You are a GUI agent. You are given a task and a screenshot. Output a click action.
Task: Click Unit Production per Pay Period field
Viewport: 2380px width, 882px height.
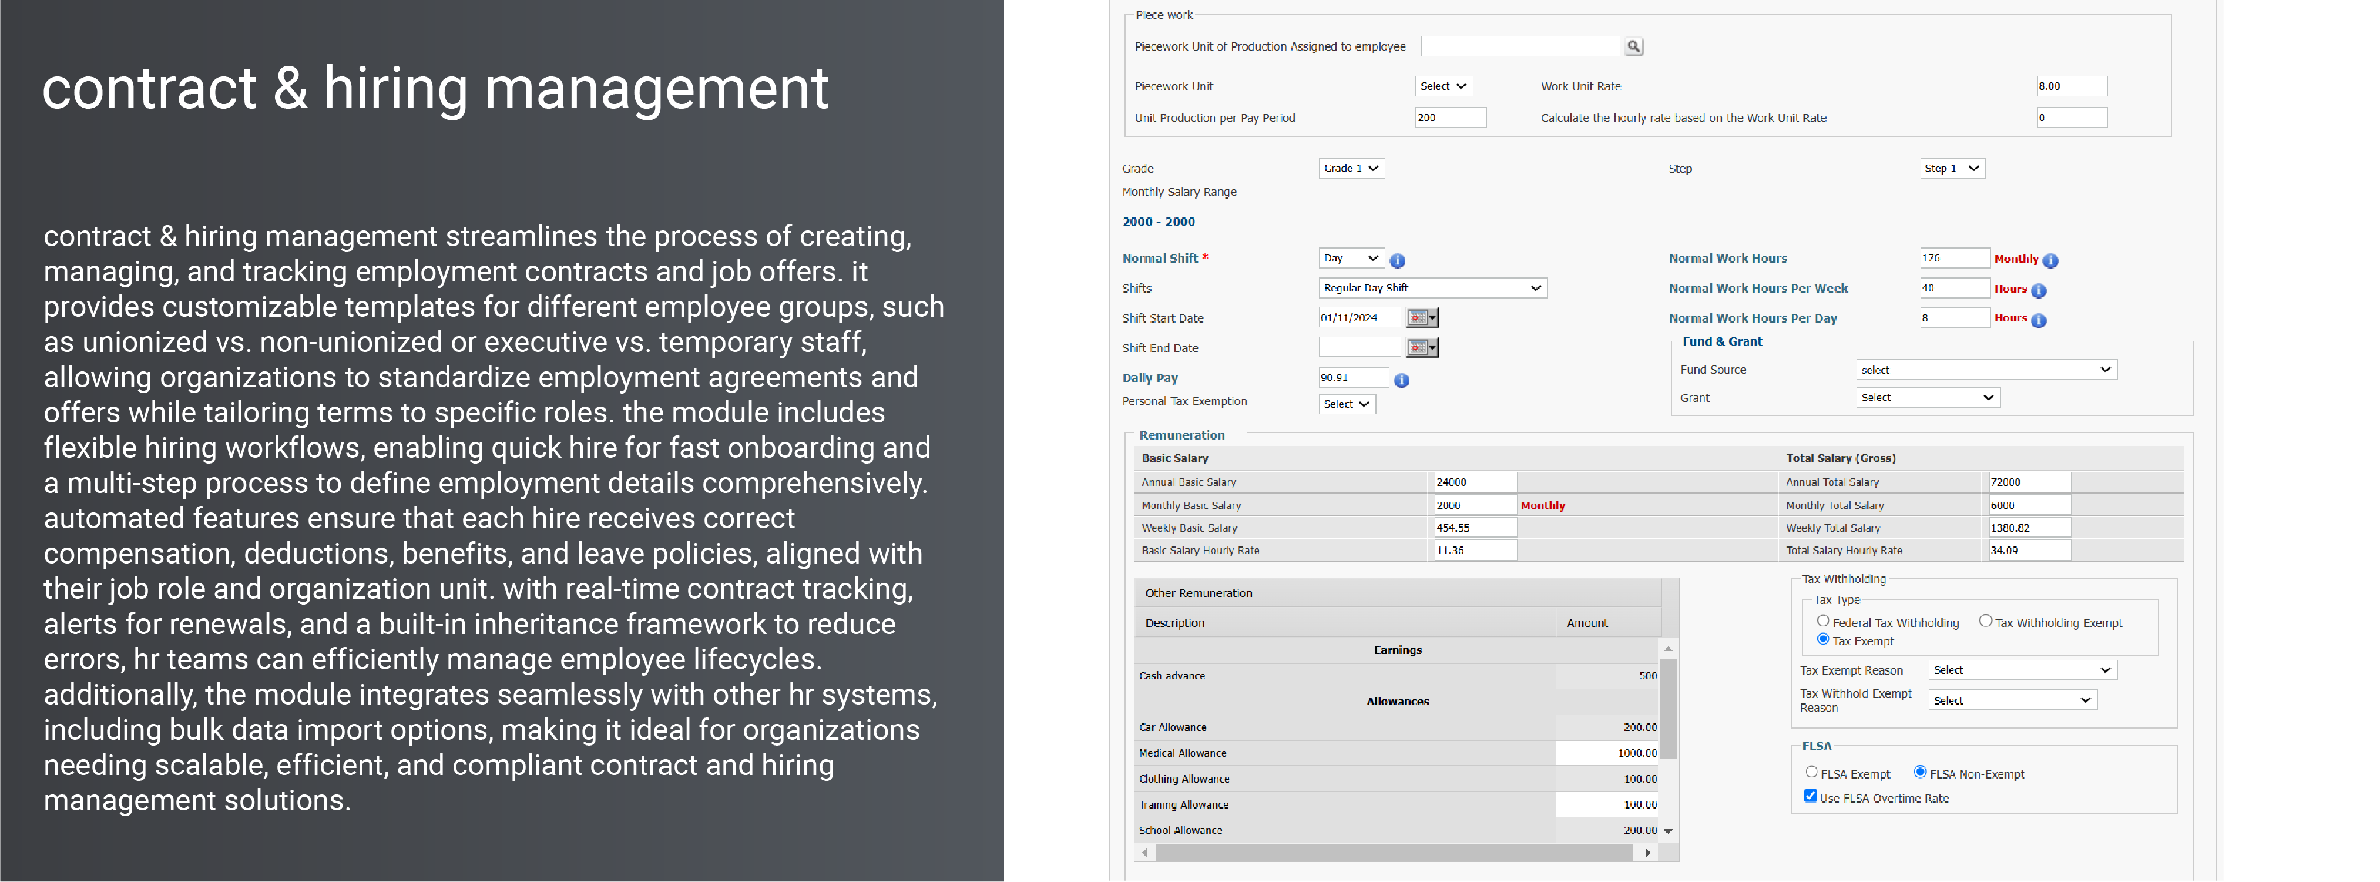coord(1449,118)
